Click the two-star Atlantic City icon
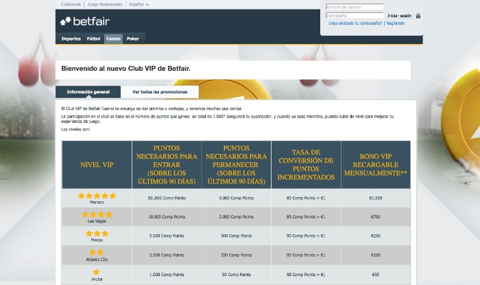 [97, 253]
